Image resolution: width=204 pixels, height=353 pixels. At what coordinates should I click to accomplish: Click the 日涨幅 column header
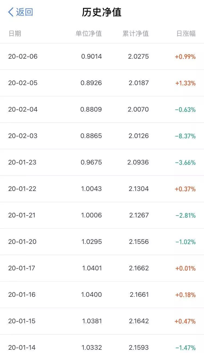[x=186, y=34]
